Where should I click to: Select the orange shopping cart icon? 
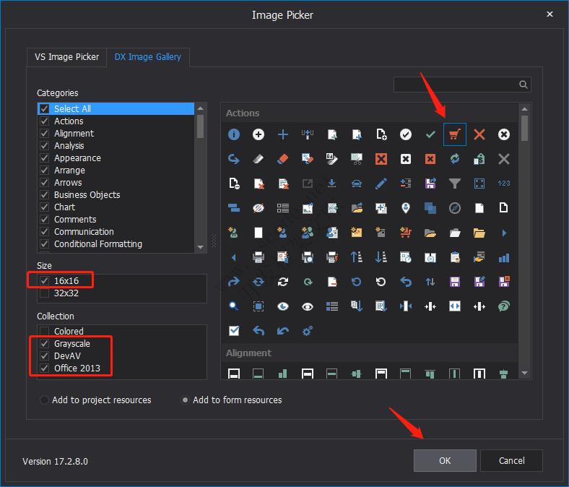pos(454,134)
